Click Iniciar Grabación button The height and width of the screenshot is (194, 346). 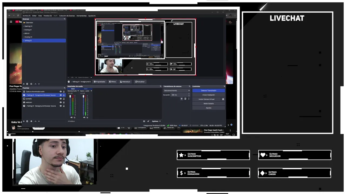tap(208, 95)
